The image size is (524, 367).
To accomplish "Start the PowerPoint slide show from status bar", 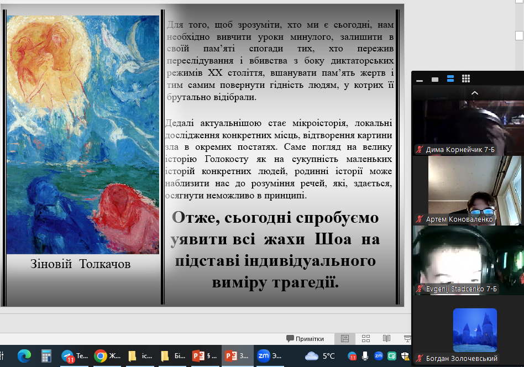I will (407, 339).
